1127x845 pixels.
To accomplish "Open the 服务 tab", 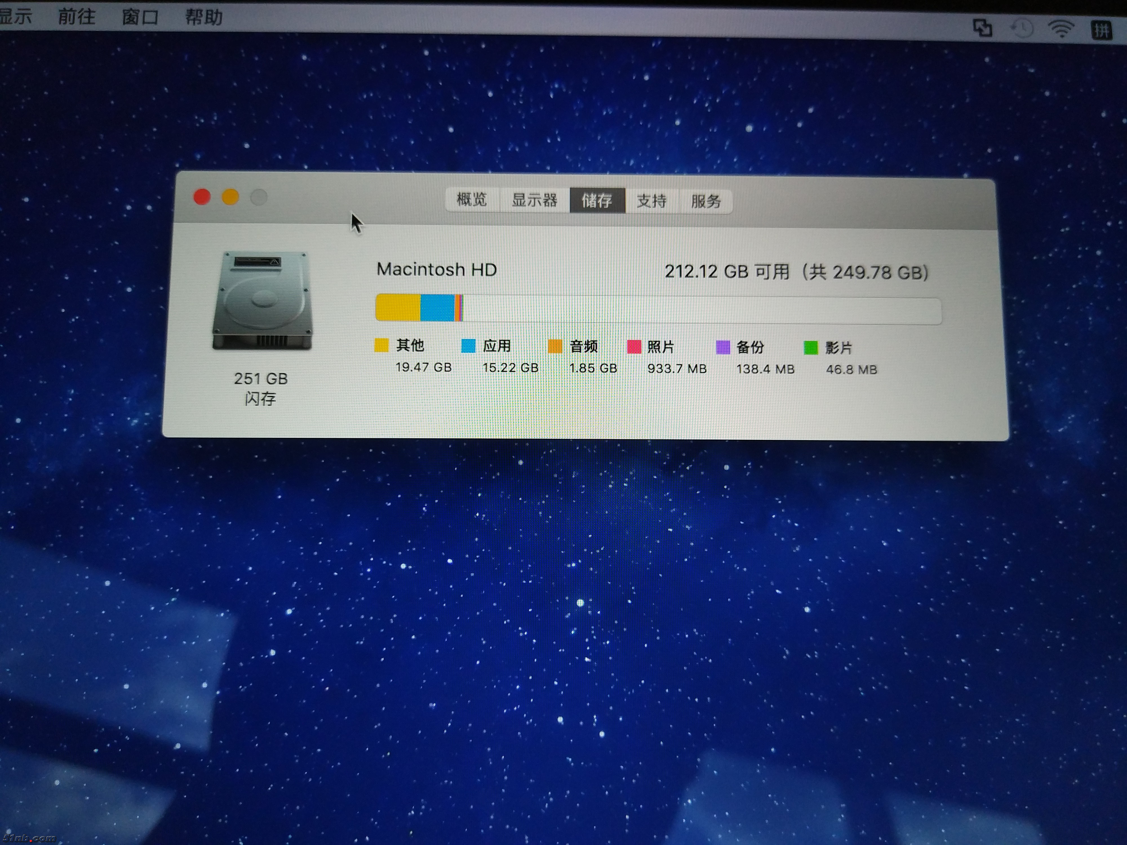I will pos(706,202).
